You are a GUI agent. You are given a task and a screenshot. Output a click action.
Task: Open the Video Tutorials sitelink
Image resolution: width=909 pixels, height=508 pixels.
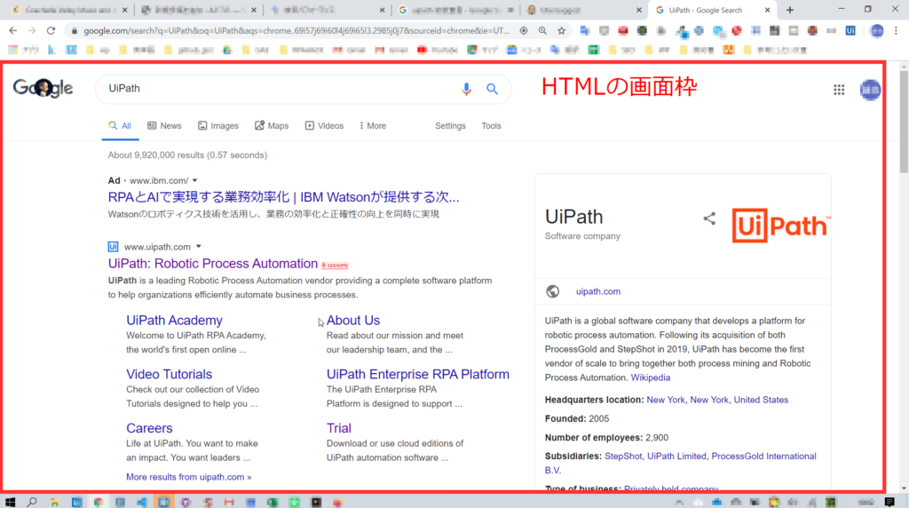pyautogui.click(x=170, y=374)
